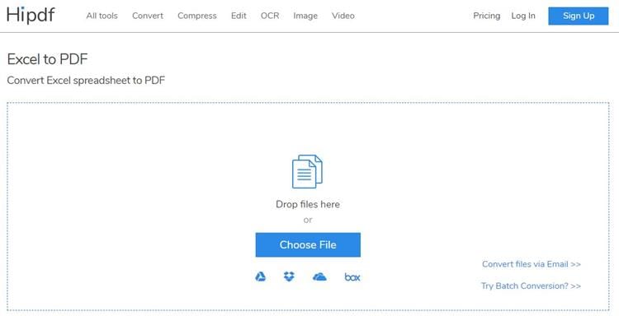Image resolution: width=619 pixels, height=316 pixels.
Task: Click the Log In link
Action: (x=523, y=16)
